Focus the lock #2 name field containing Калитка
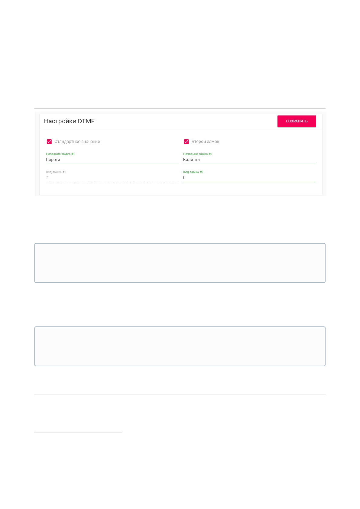Viewport: 360px width, 509px height. click(249, 160)
